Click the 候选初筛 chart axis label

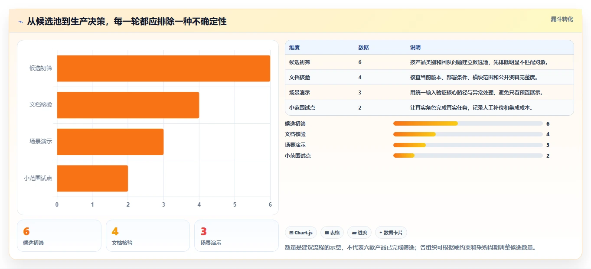pyautogui.click(x=41, y=68)
